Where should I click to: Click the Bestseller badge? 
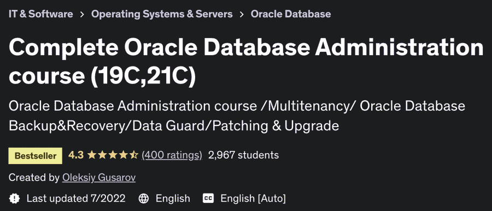click(36, 156)
